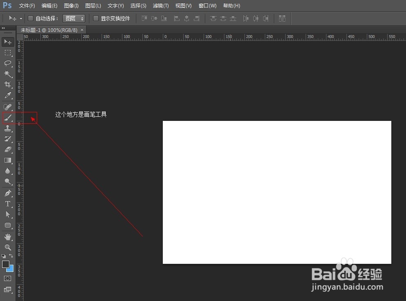Screen dimensions: 406x301
Task: Enable the 自动选择 checkbox
Action: (x=30, y=18)
